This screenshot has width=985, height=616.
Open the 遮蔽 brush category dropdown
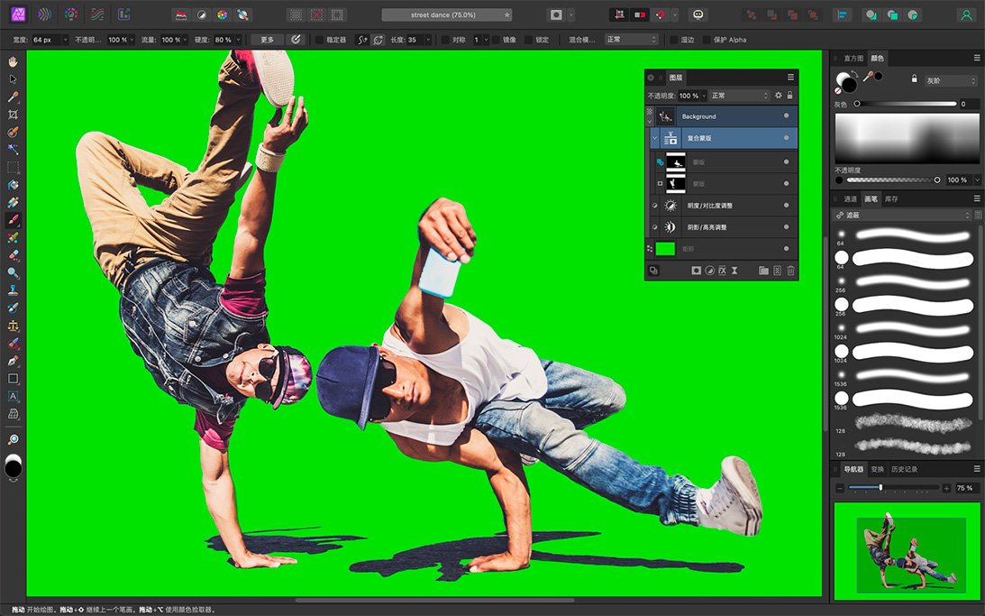(x=903, y=216)
